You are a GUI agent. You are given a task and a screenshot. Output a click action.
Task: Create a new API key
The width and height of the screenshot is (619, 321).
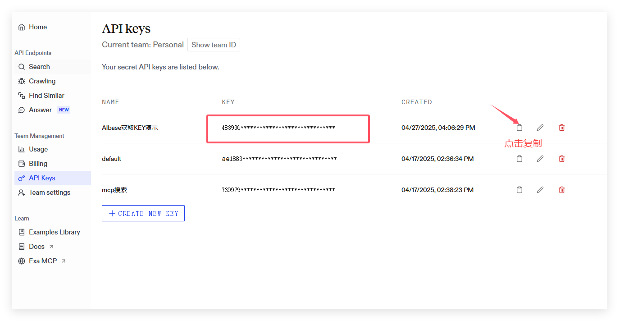(143, 213)
